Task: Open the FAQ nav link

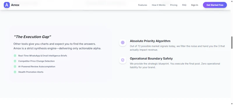Action: (184, 5)
